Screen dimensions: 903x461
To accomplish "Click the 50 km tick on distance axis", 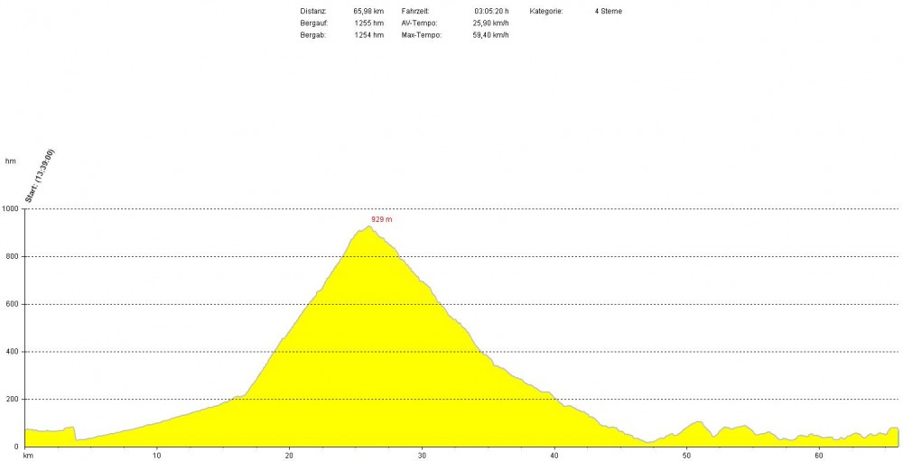I will [x=686, y=455].
